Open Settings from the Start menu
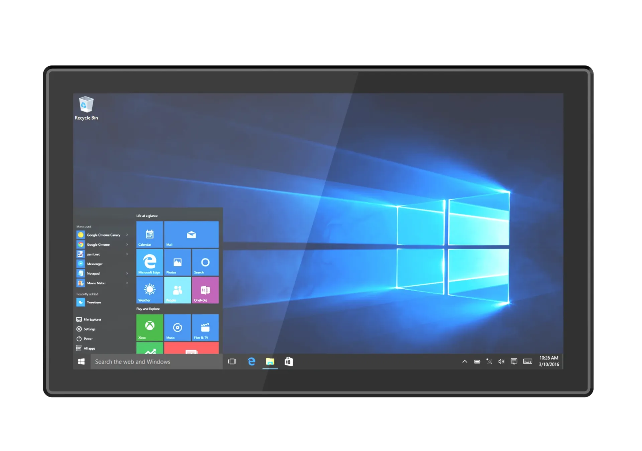 click(86, 329)
